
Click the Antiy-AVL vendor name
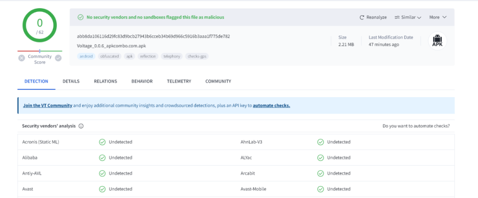(32, 173)
